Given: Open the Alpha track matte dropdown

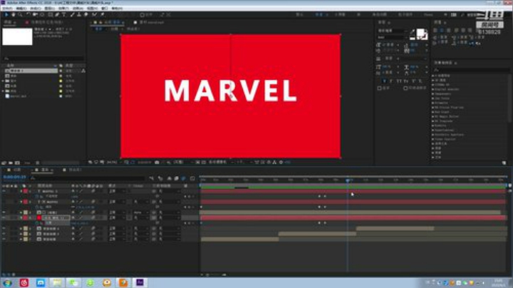Looking at the screenshot, I should pyautogui.click(x=140, y=212).
